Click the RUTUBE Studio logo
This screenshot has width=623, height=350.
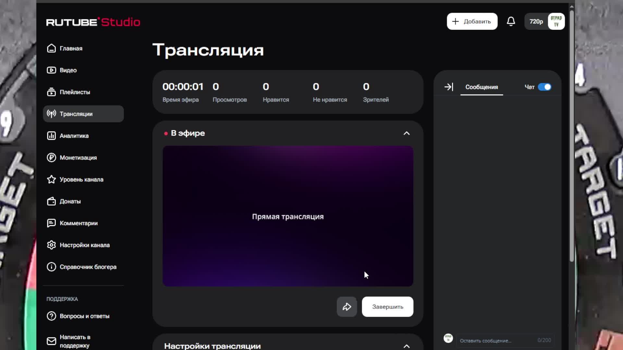click(x=93, y=22)
